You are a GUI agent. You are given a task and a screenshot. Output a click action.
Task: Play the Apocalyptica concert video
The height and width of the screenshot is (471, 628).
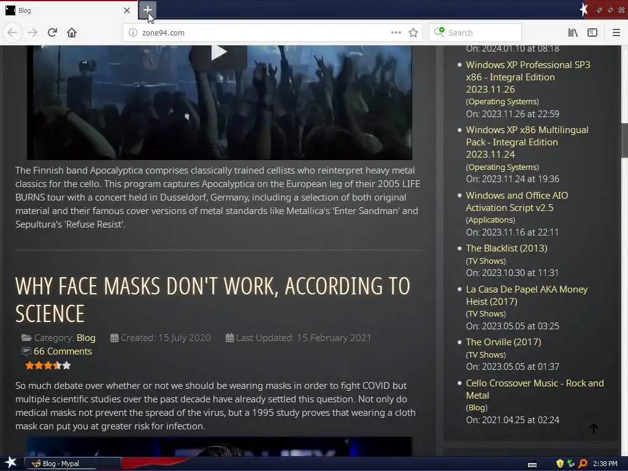(219, 53)
